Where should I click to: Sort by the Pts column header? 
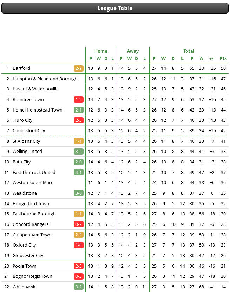(223, 59)
